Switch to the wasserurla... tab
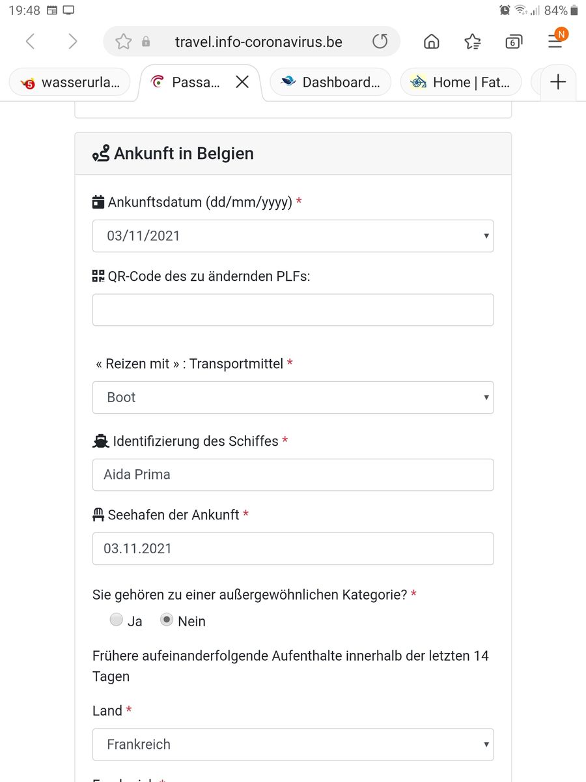Viewport: 586px width, 782px height. click(x=70, y=82)
